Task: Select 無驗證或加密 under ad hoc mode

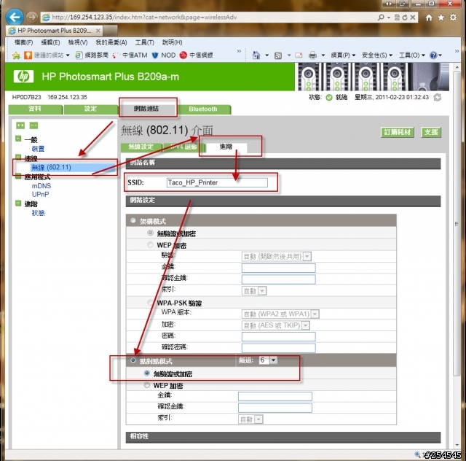Action: [146, 373]
